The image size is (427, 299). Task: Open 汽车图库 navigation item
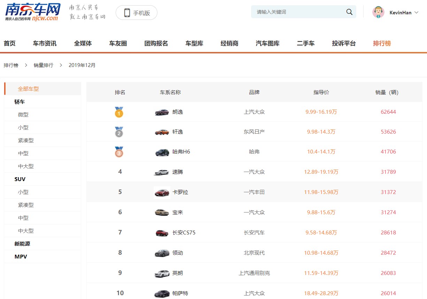click(267, 44)
